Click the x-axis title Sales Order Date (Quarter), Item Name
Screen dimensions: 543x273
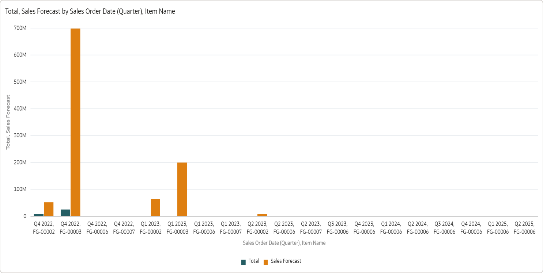[x=284, y=243]
